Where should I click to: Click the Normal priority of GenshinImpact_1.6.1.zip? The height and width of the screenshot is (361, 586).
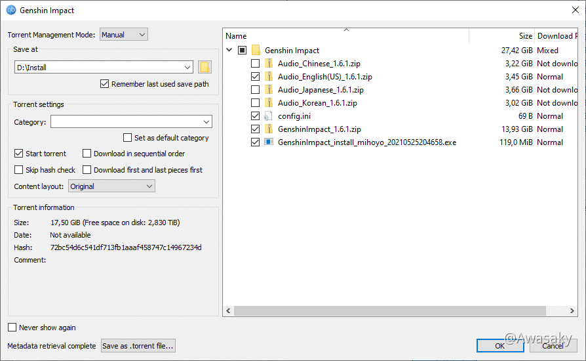(550, 129)
